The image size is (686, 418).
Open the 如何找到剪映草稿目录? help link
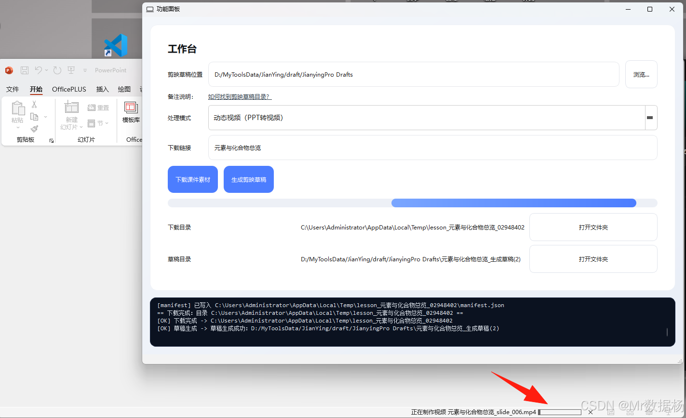[x=240, y=97]
